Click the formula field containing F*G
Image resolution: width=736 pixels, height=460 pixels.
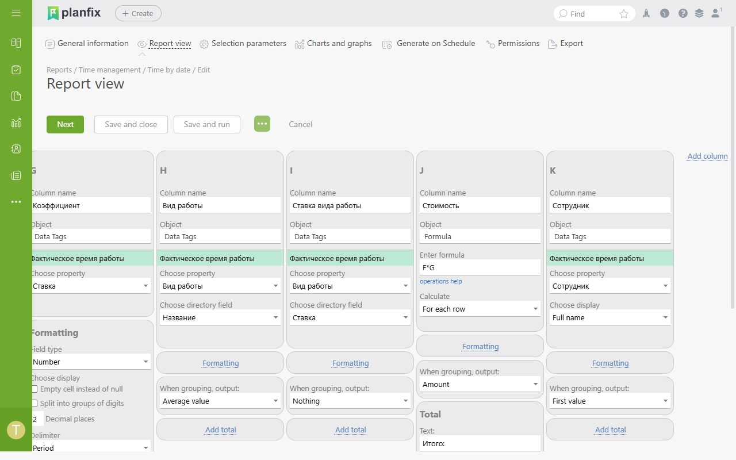point(480,267)
